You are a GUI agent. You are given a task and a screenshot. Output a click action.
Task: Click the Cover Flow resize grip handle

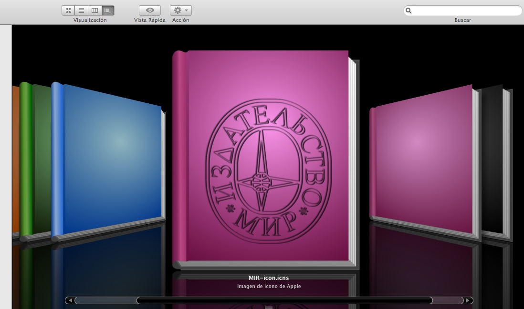click(269, 307)
